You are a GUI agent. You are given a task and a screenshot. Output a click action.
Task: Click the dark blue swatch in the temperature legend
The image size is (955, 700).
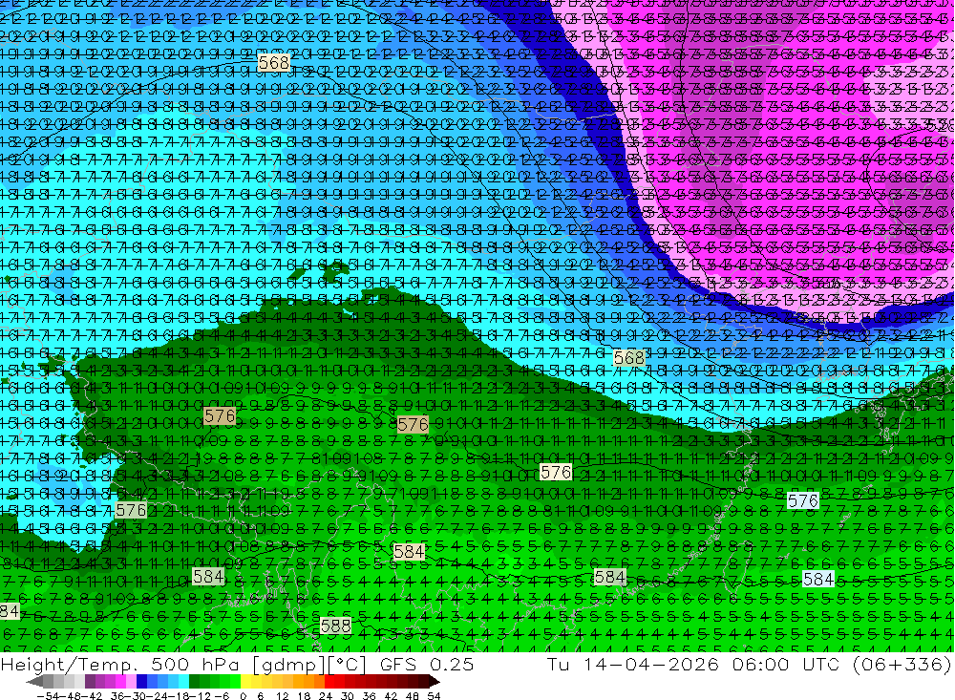coord(141,682)
